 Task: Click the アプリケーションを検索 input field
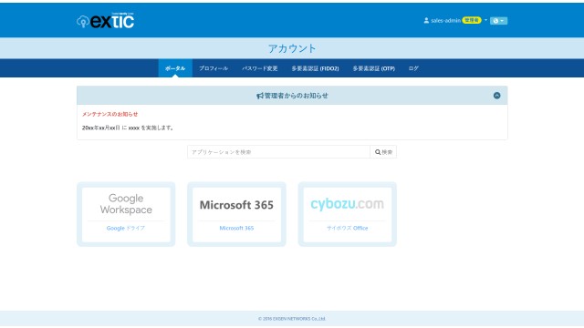(x=278, y=152)
